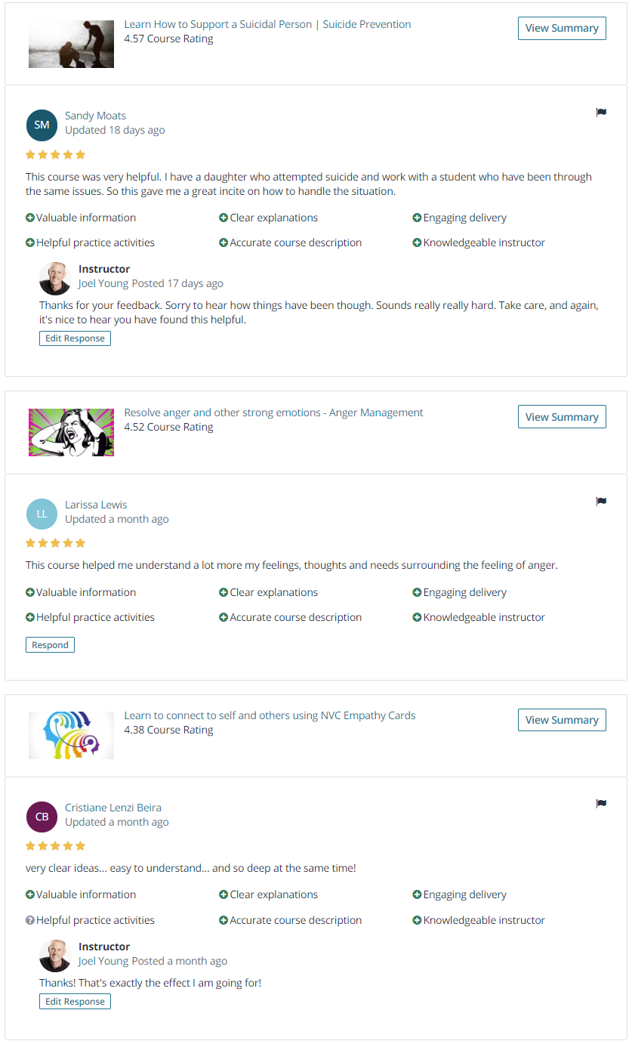Click the CB avatar circle

pyautogui.click(x=42, y=817)
